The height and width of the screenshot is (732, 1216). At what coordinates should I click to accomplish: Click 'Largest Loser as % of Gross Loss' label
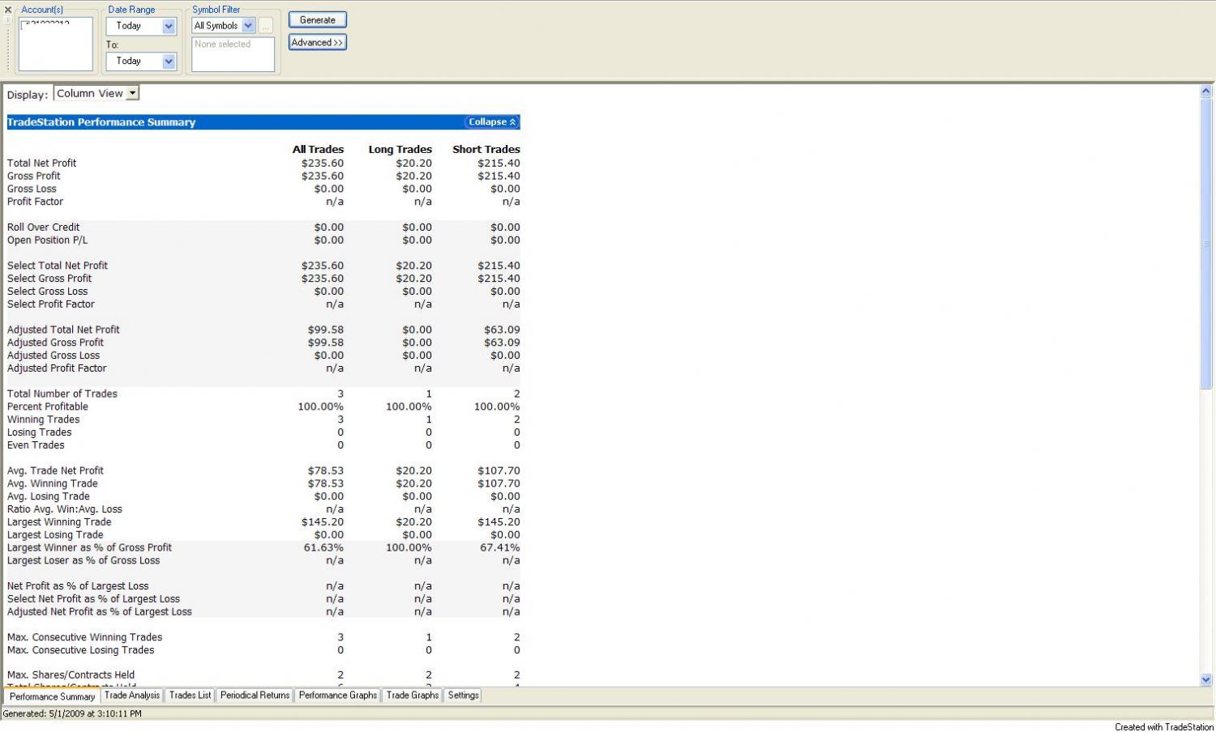(83, 560)
